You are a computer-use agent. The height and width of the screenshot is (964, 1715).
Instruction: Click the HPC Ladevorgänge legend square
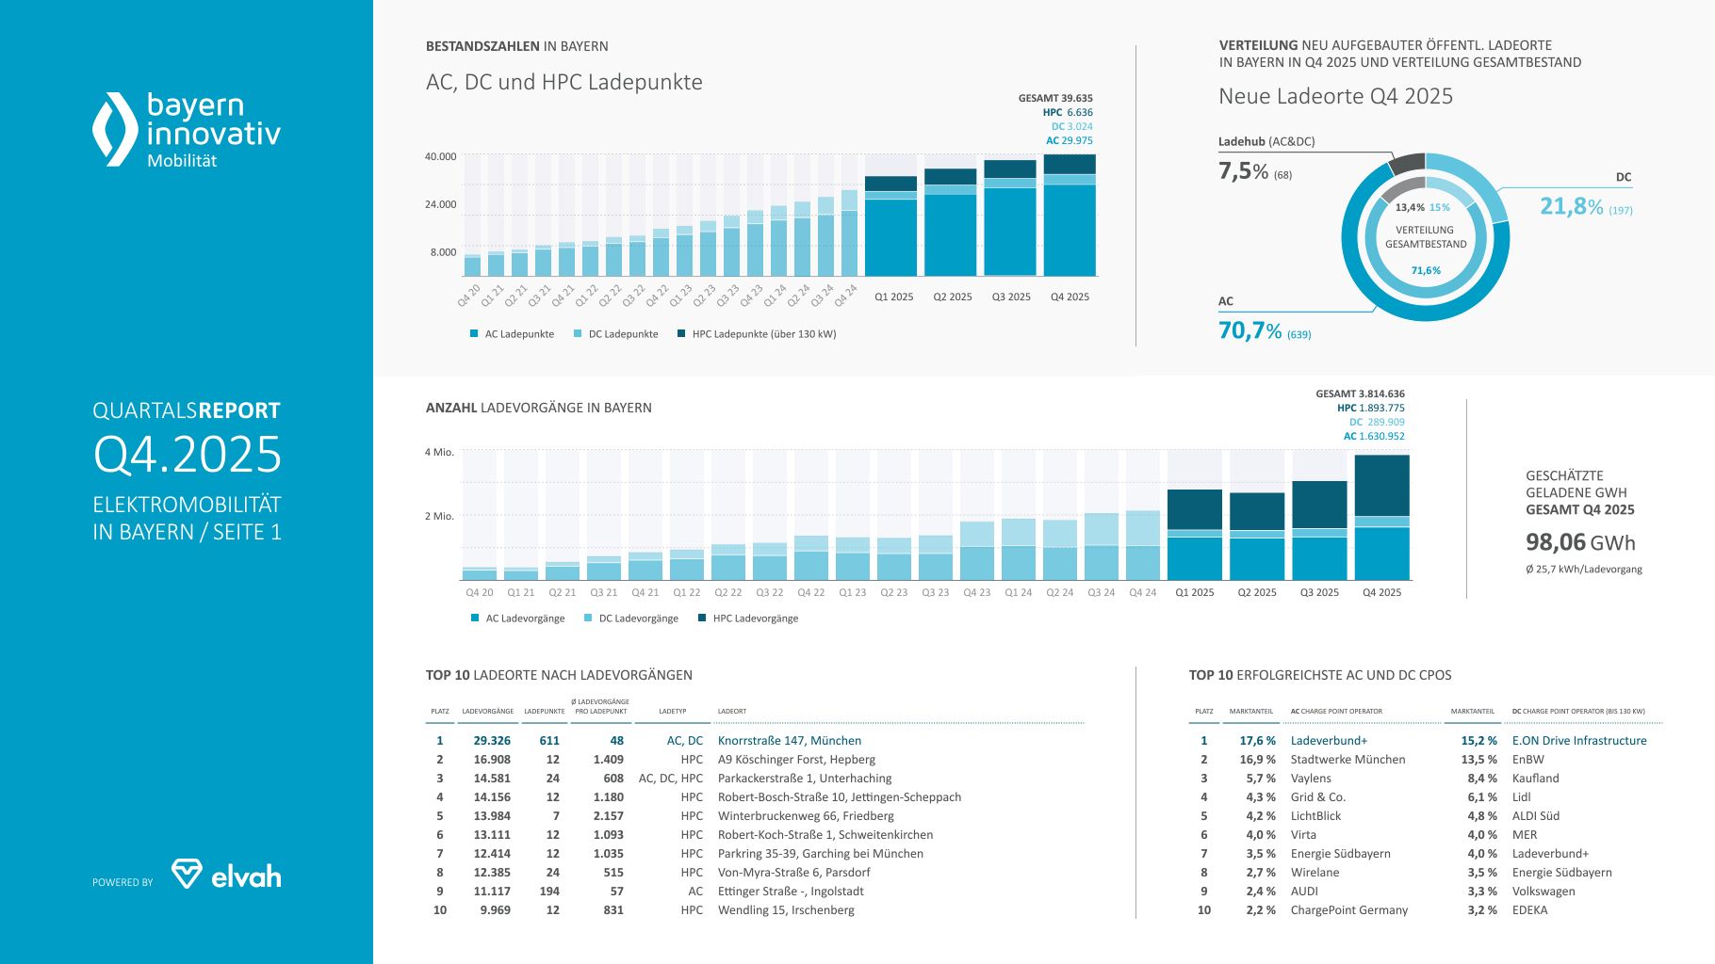coord(702,619)
